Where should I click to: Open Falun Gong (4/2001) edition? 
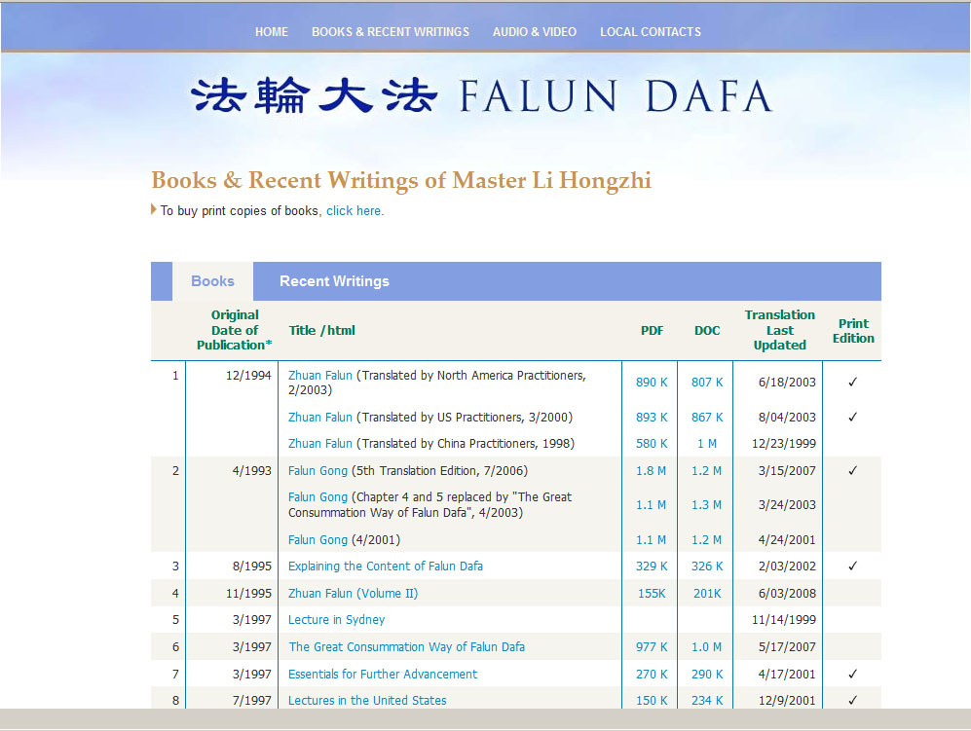coord(317,540)
